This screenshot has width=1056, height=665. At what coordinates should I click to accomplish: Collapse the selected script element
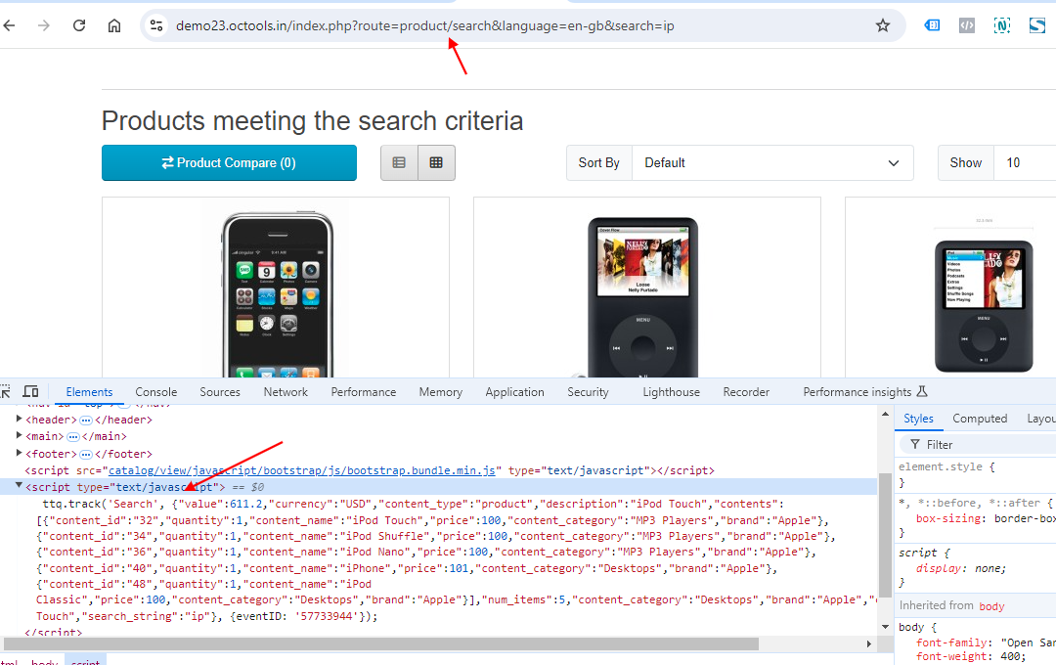[x=19, y=486]
